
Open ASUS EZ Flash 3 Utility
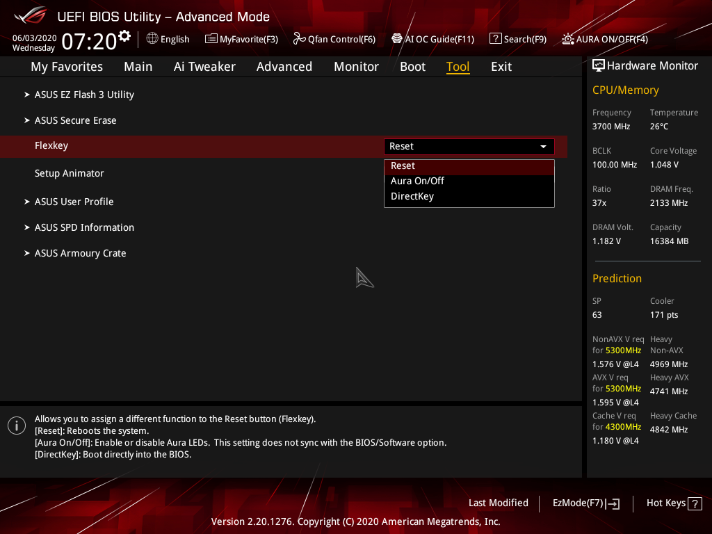[84, 95]
